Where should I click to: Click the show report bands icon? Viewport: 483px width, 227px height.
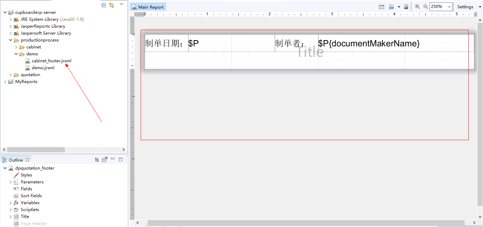tap(381, 7)
